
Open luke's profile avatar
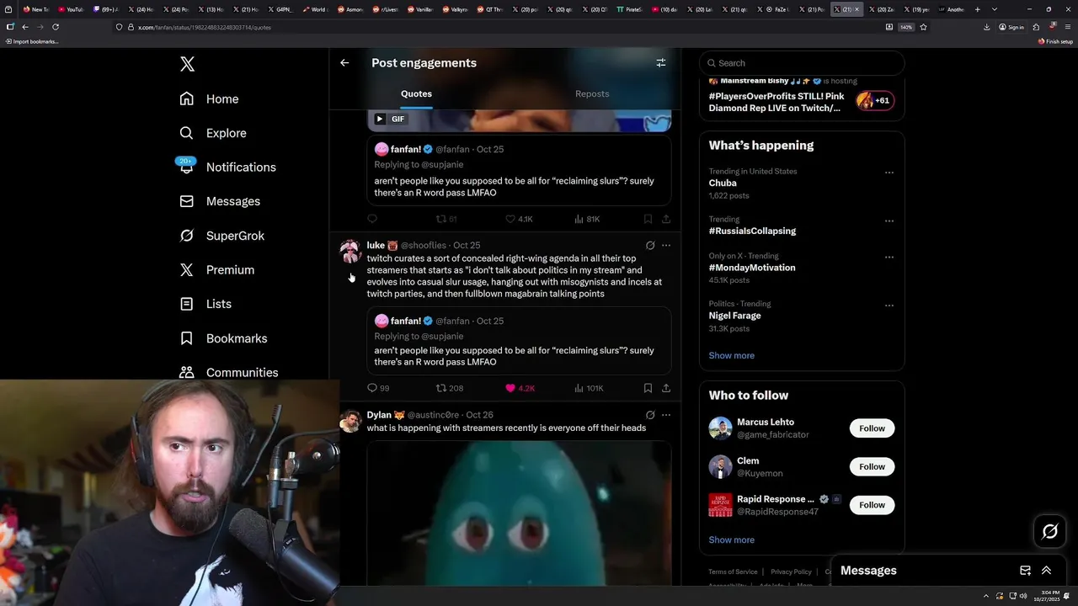coord(350,251)
